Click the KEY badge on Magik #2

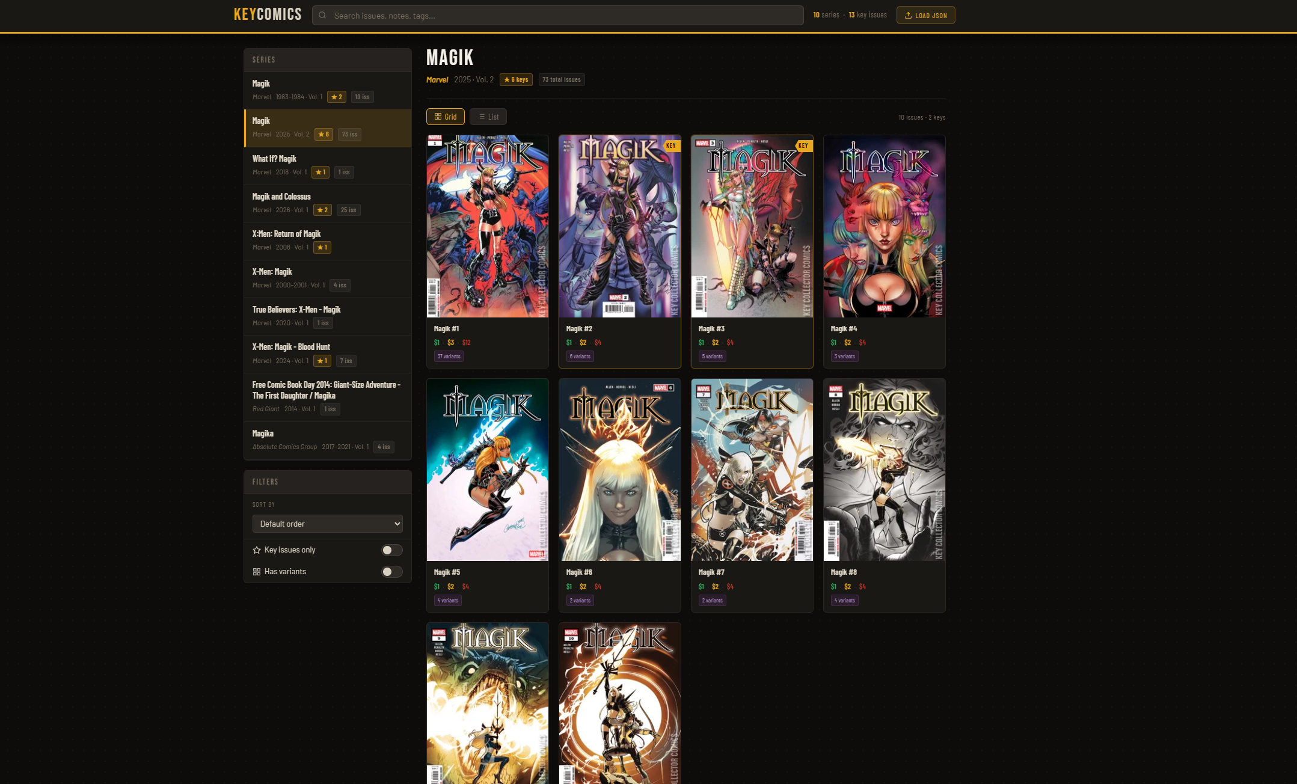pos(671,145)
